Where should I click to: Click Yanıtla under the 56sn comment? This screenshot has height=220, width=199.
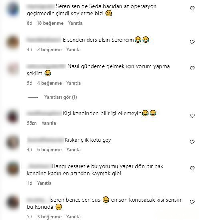pos(49,123)
